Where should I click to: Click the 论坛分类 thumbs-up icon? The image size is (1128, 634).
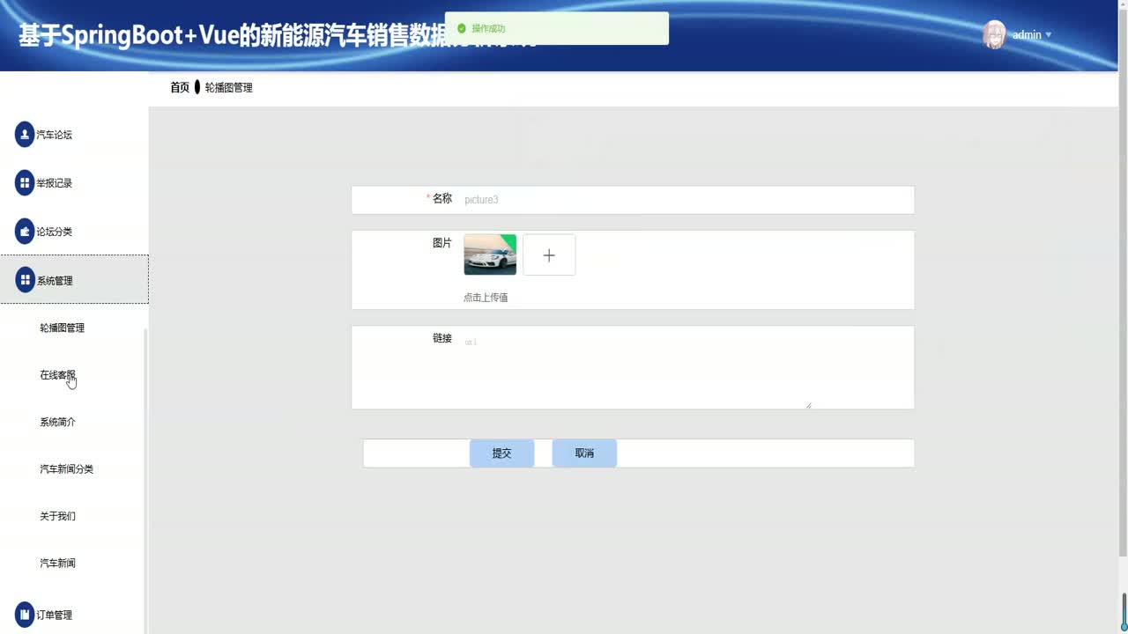click(x=25, y=232)
